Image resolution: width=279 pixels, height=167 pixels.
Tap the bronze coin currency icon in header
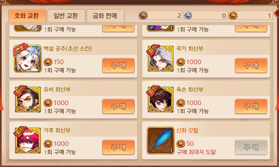coord(143,15)
